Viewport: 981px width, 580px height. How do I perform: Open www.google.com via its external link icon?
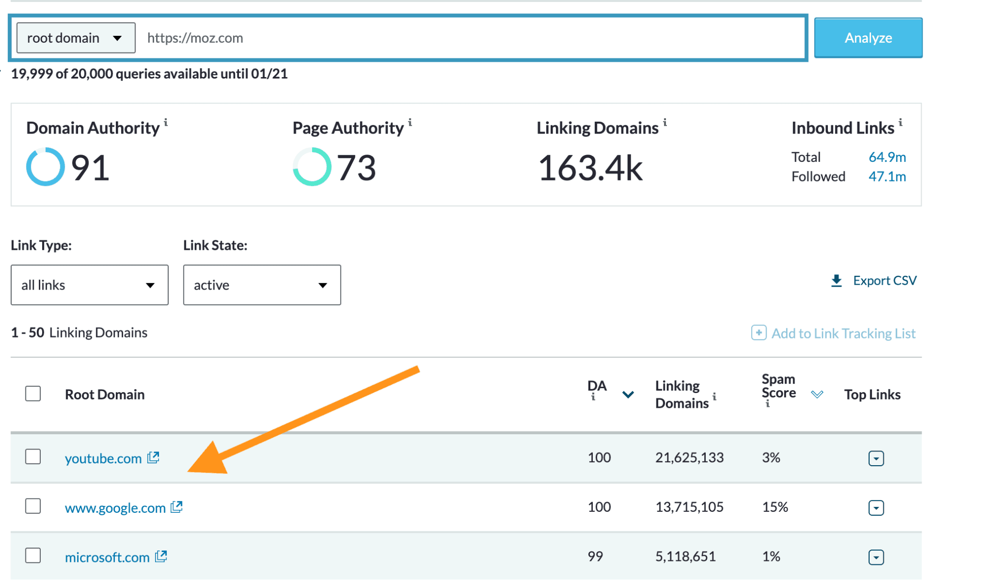[x=177, y=507]
